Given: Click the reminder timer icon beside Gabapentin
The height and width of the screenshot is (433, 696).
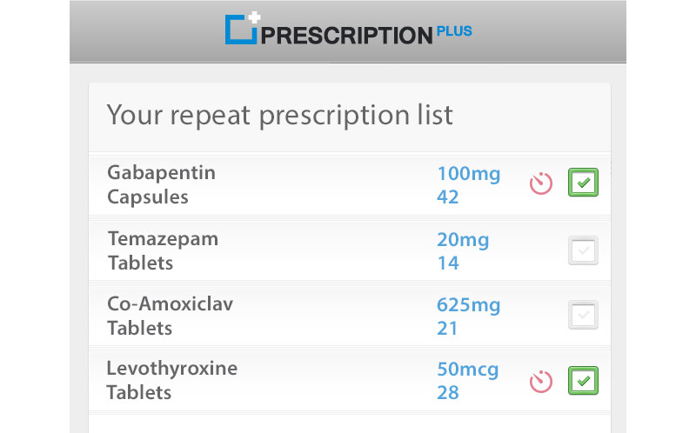Looking at the screenshot, I should coord(541,183).
